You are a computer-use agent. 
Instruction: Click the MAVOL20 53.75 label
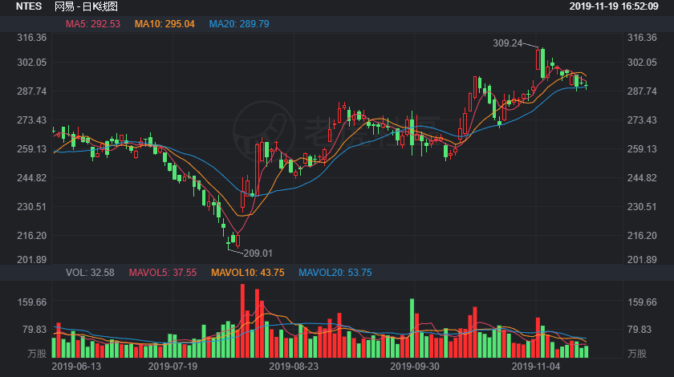click(335, 273)
